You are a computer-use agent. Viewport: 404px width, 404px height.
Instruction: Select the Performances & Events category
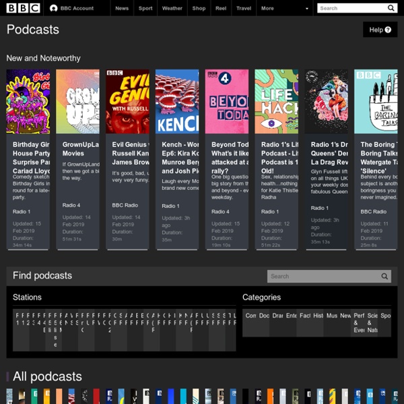(x=359, y=323)
